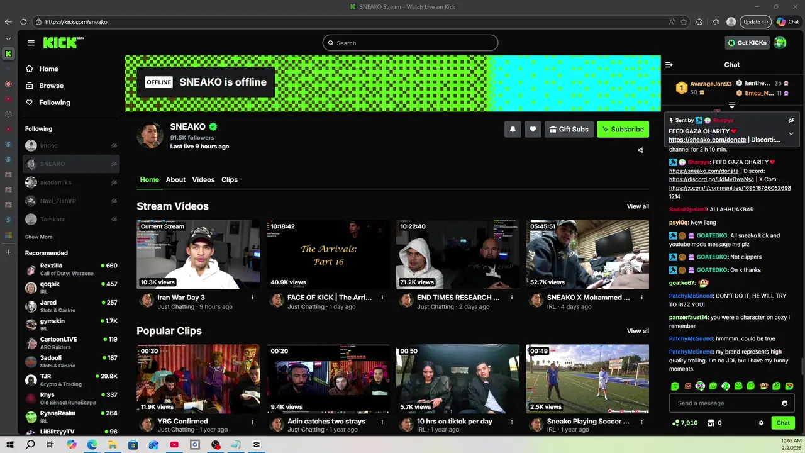This screenshot has width=805, height=453.
Task: Hide the pinned chat message
Action: [x=791, y=120]
